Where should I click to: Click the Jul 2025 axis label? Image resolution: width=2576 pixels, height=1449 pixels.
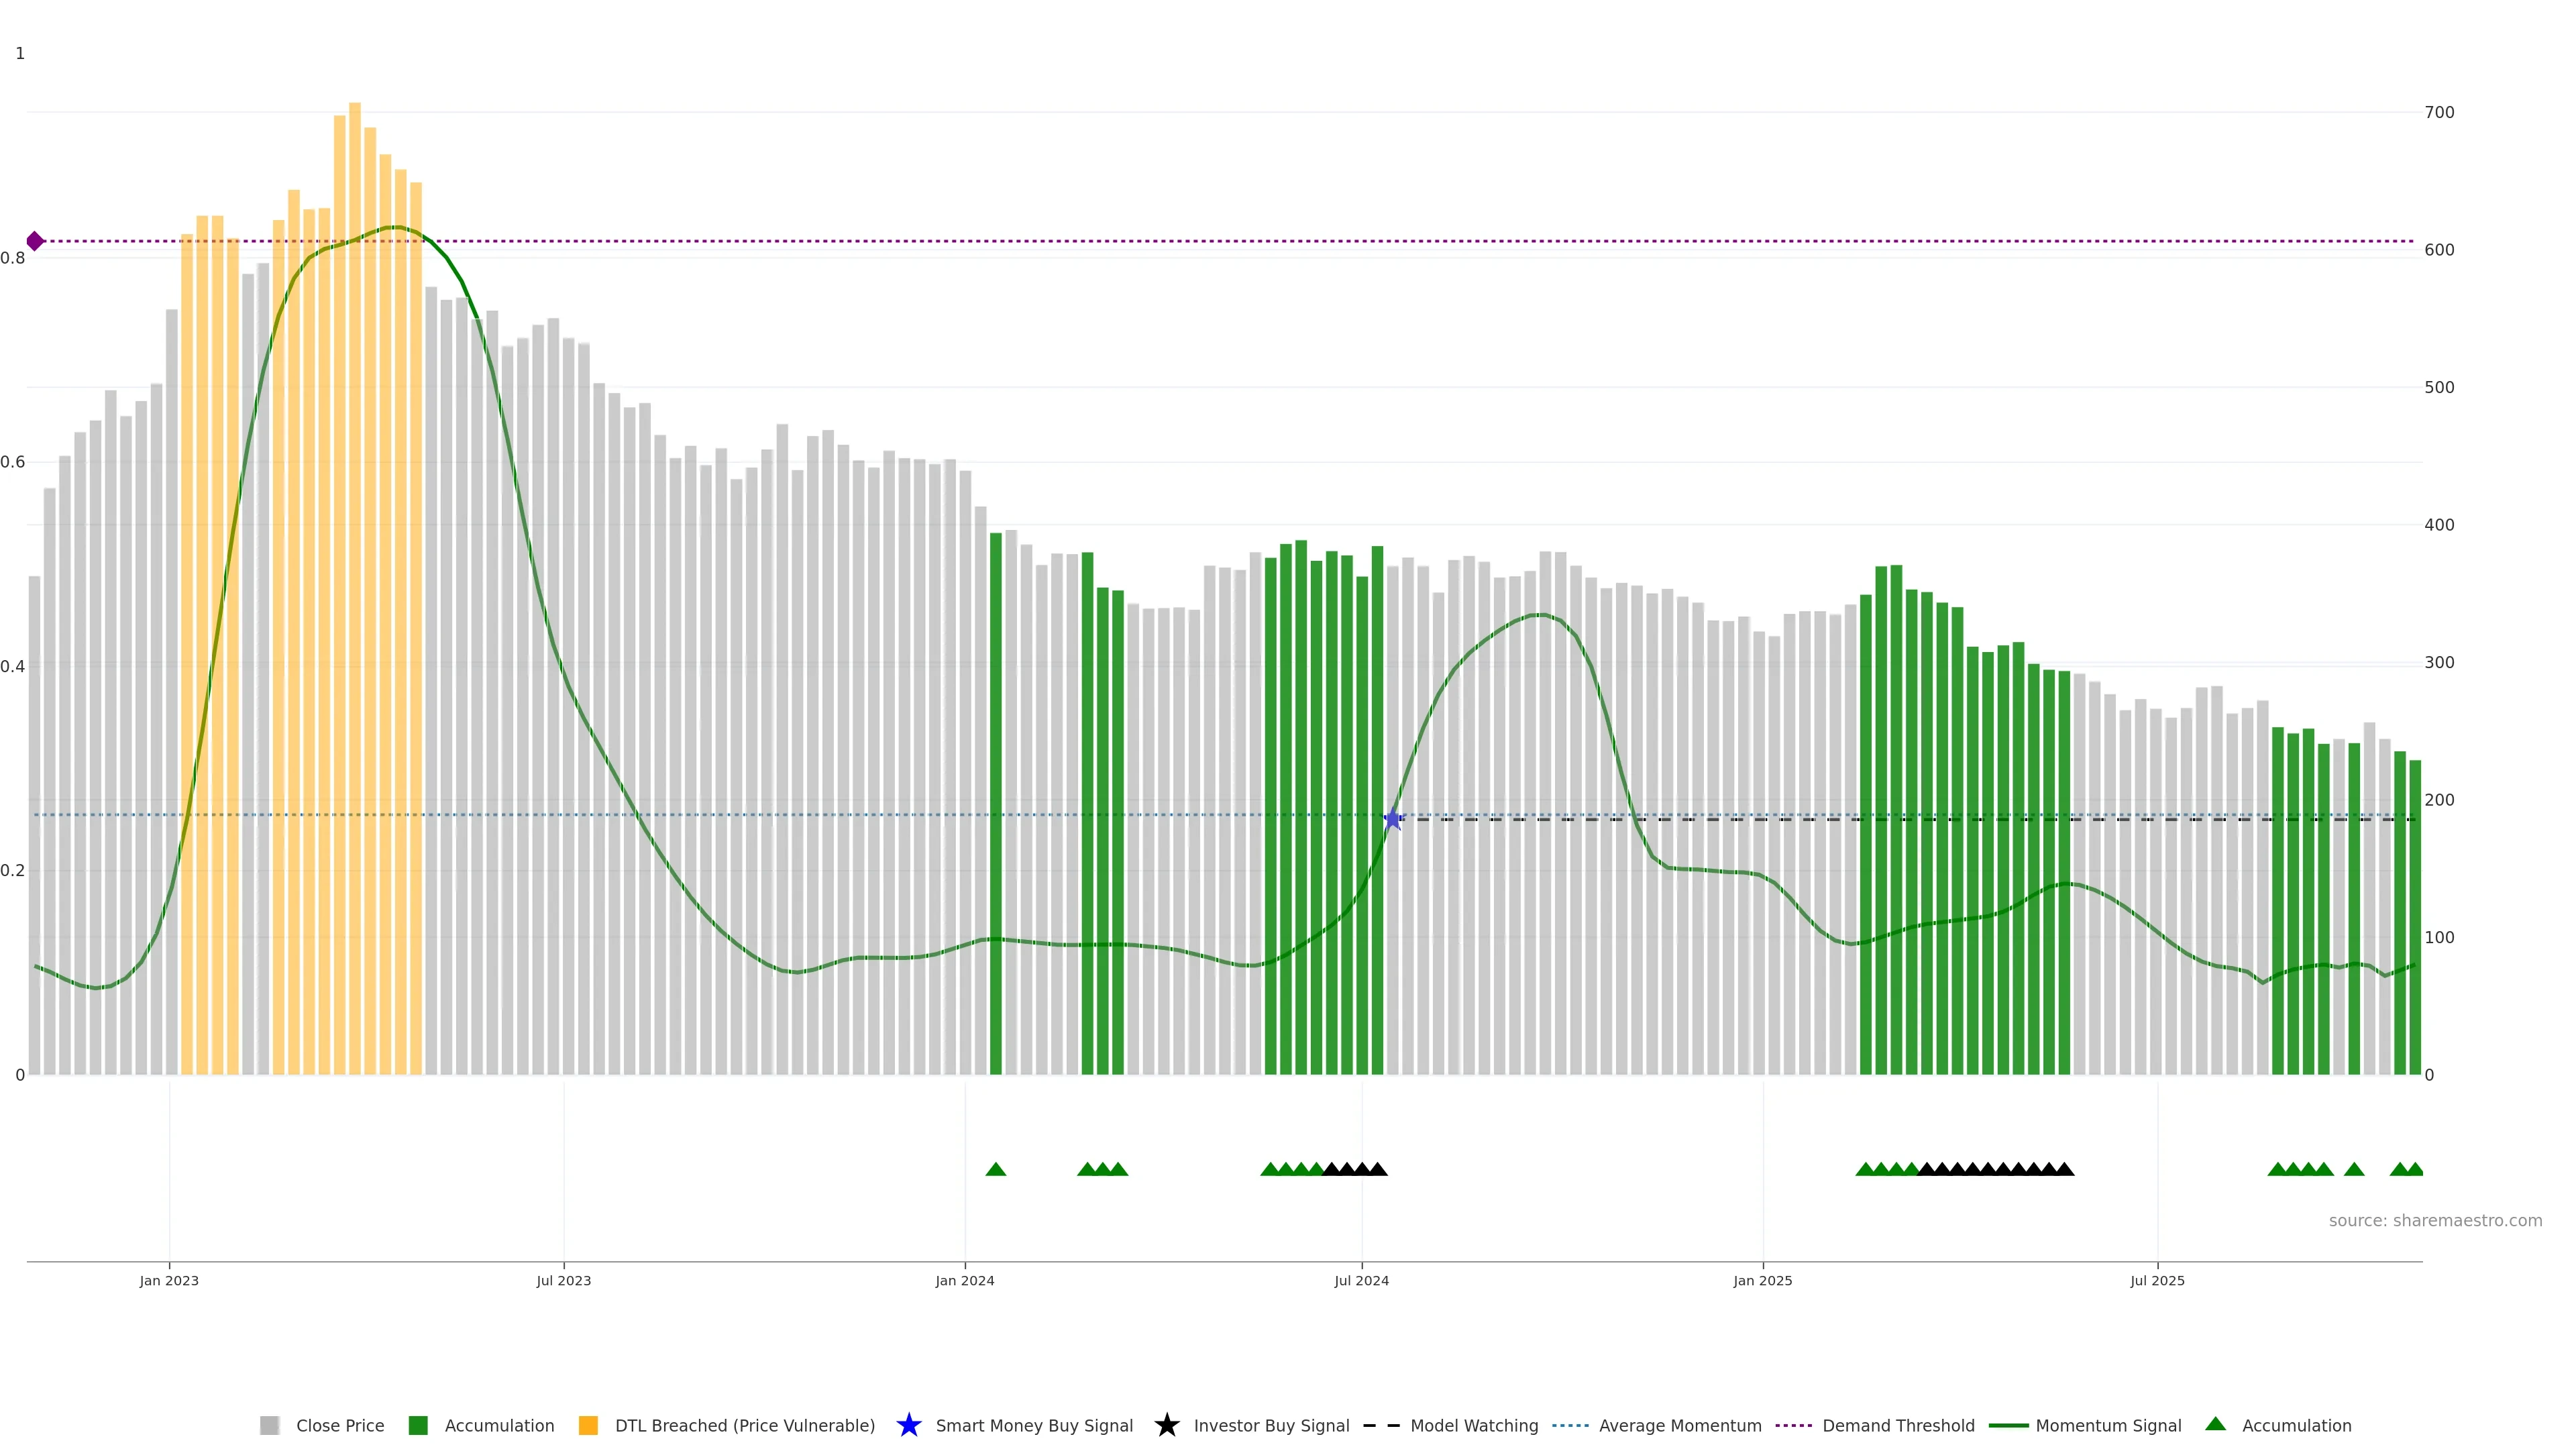pos(2157,1280)
